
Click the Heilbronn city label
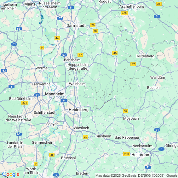tap(140, 155)
